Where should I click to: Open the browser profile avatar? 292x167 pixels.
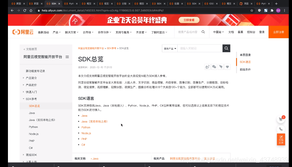point(278,11)
